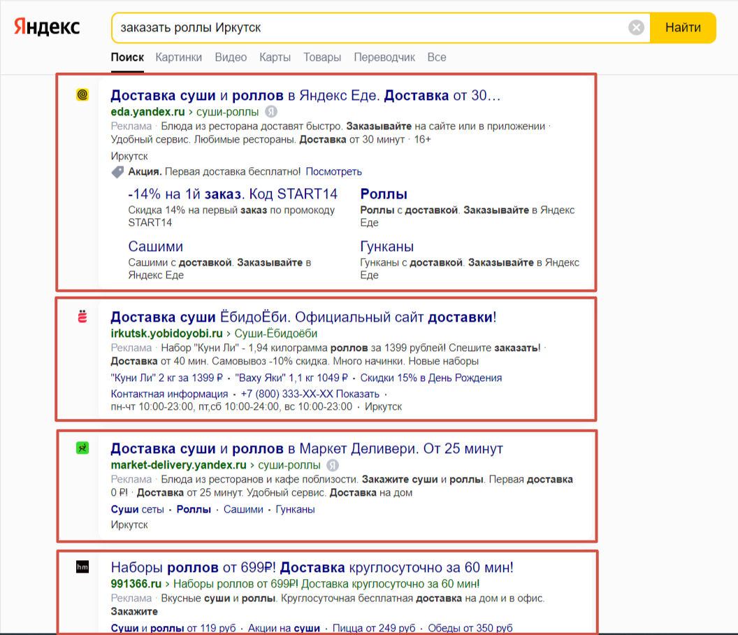Click the eda.yandex.ru green URL
738x635 pixels.
click(147, 112)
